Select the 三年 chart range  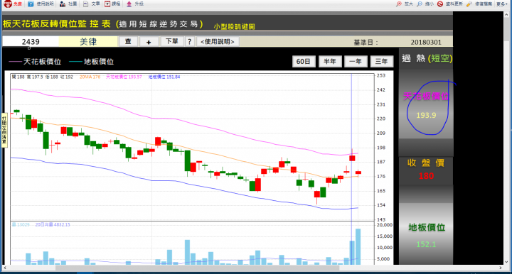pos(382,61)
